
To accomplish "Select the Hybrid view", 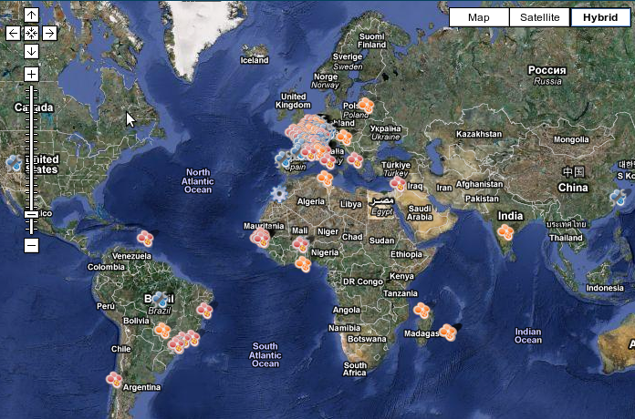I will [x=600, y=17].
